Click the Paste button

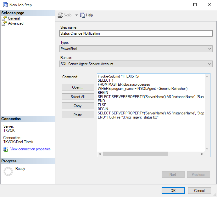point(78,115)
